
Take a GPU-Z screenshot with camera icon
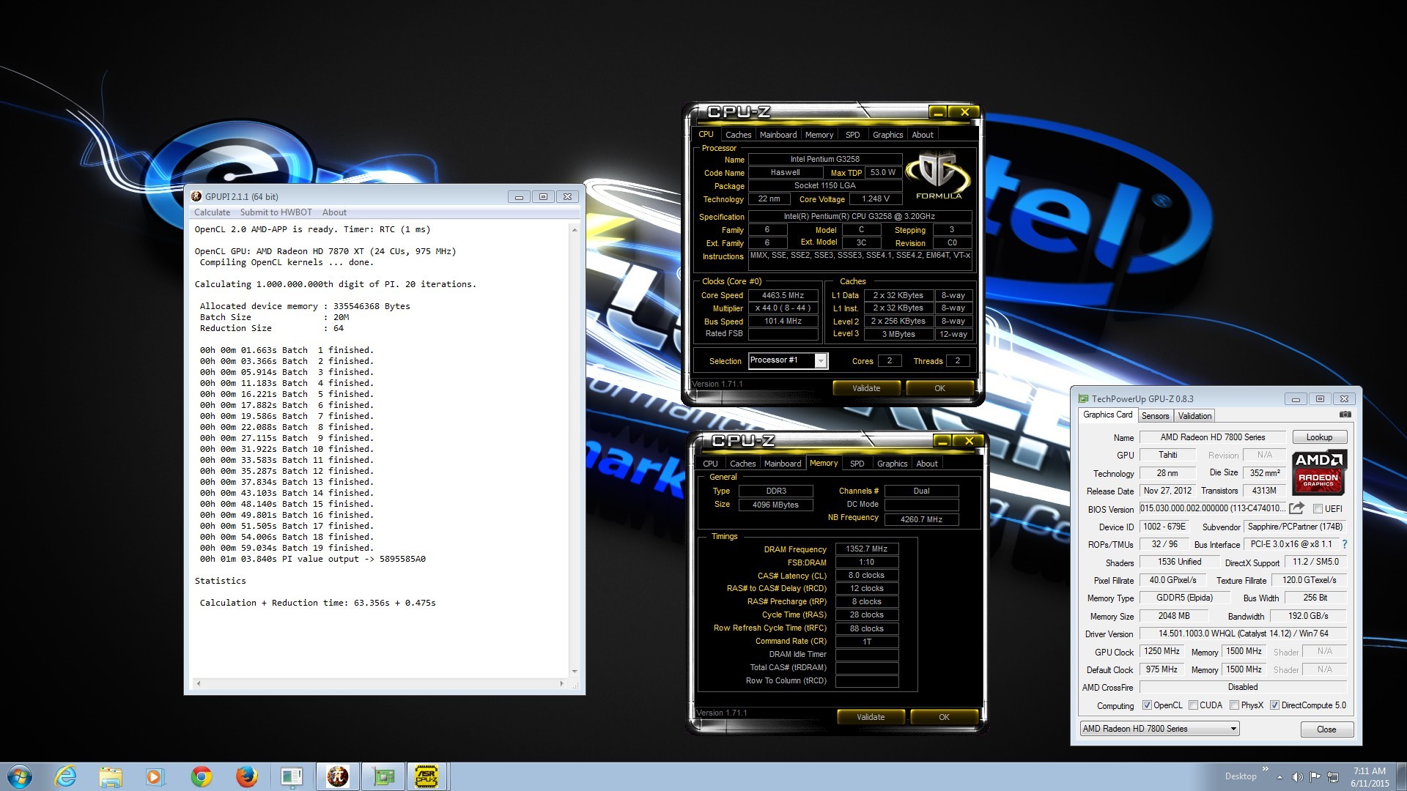[x=1345, y=415]
